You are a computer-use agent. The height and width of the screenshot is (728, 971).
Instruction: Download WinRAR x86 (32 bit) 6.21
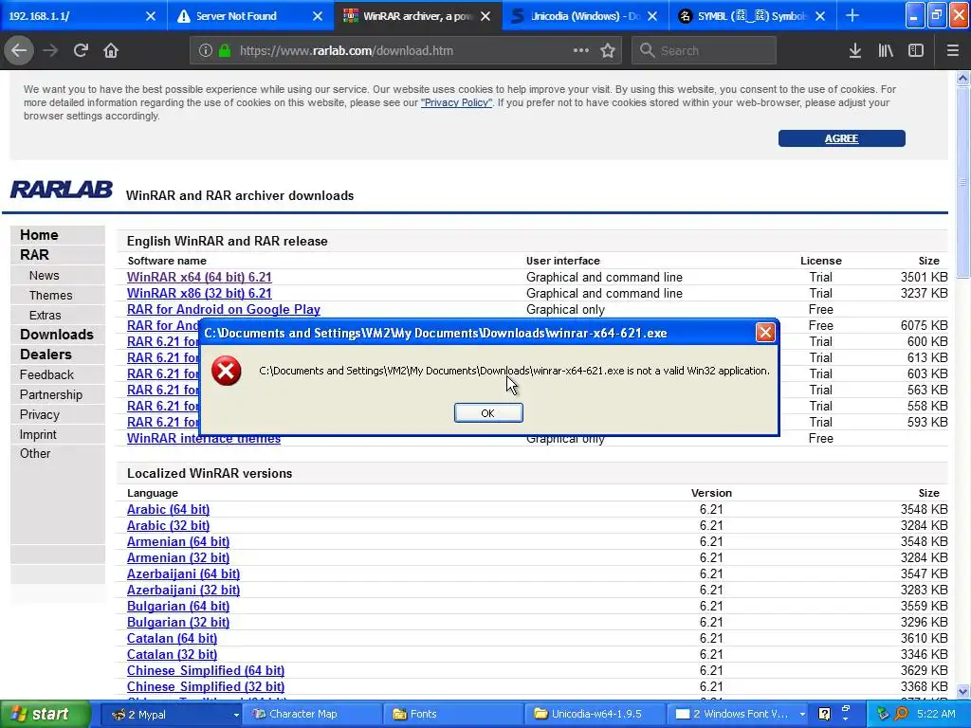(199, 294)
